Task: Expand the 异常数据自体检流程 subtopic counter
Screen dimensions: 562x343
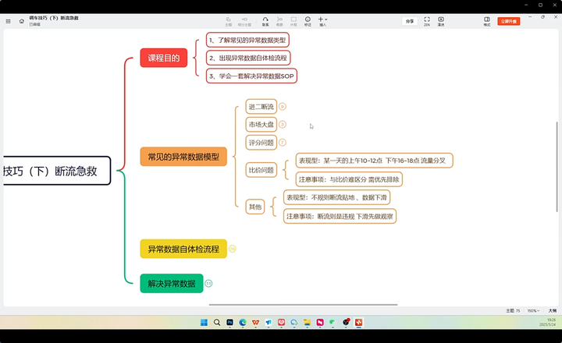Action: point(233,249)
